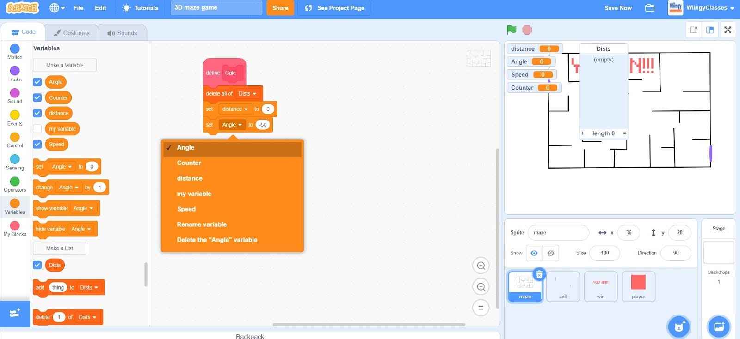Choose Counter in the variable dropdown

pos(232,163)
